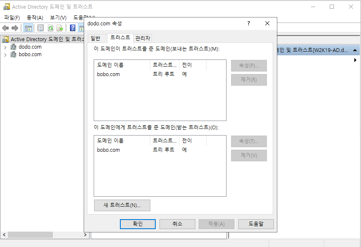Click the console tree scrollbar right arrow
361x247 pixels.
click(85, 235)
